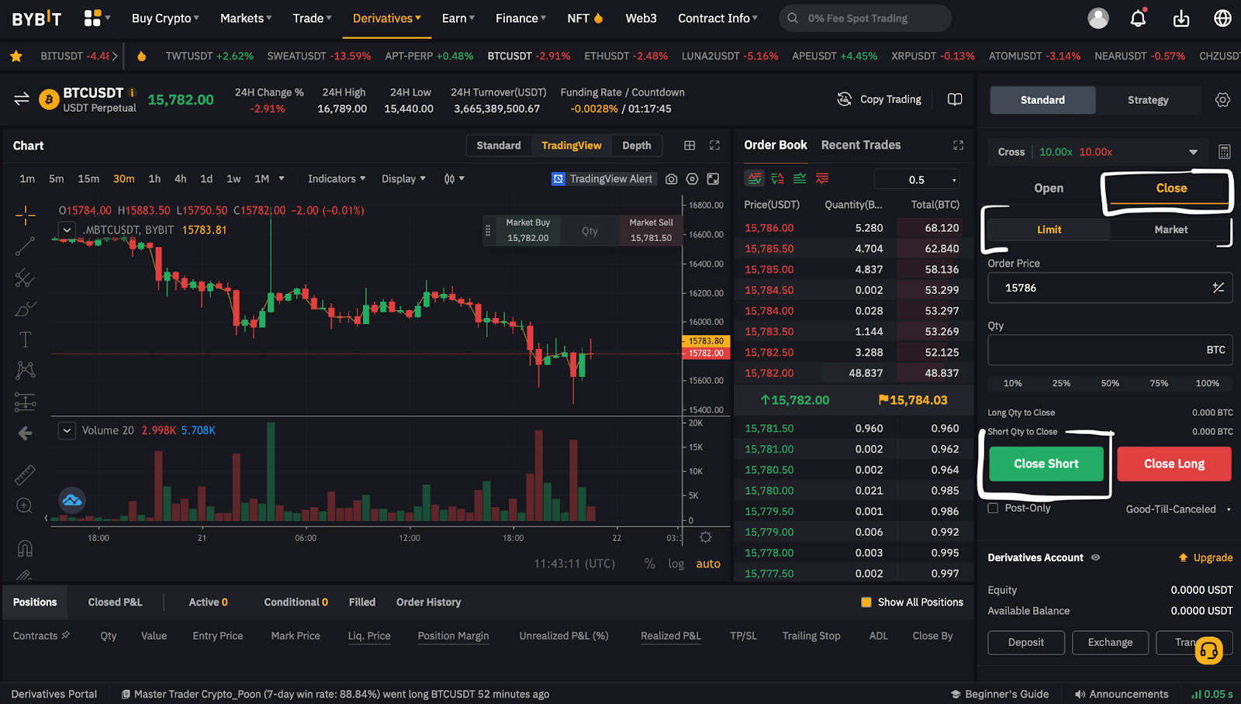
Task: Click the Order Price input field
Action: pos(1110,288)
